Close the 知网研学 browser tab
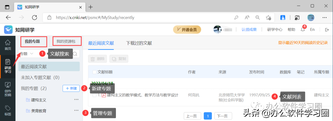 tap(80, 7)
